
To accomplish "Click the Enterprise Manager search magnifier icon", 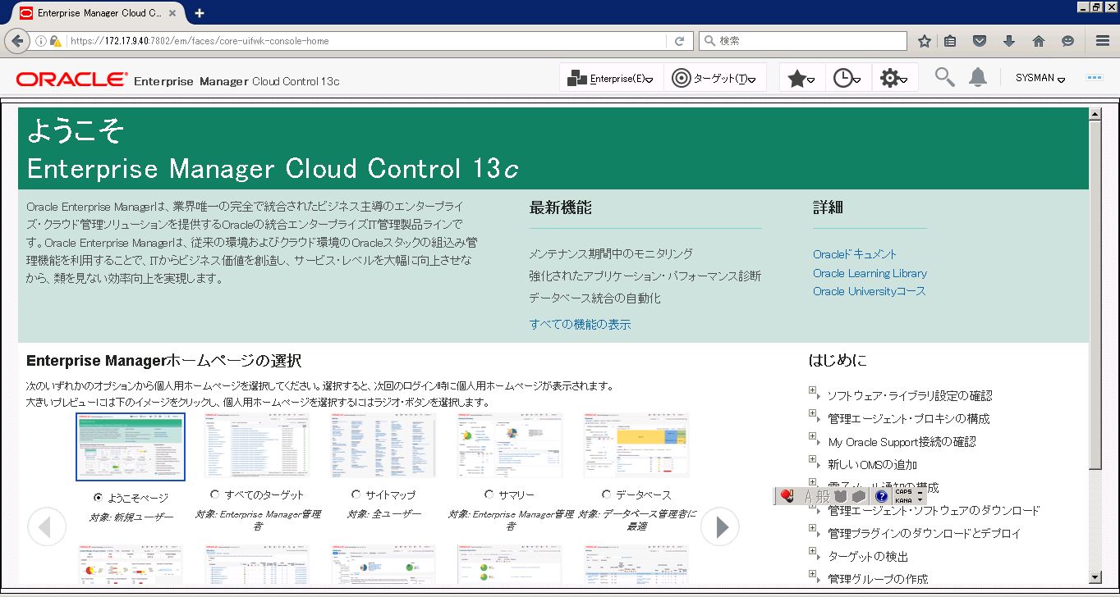I will pos(945,77).
